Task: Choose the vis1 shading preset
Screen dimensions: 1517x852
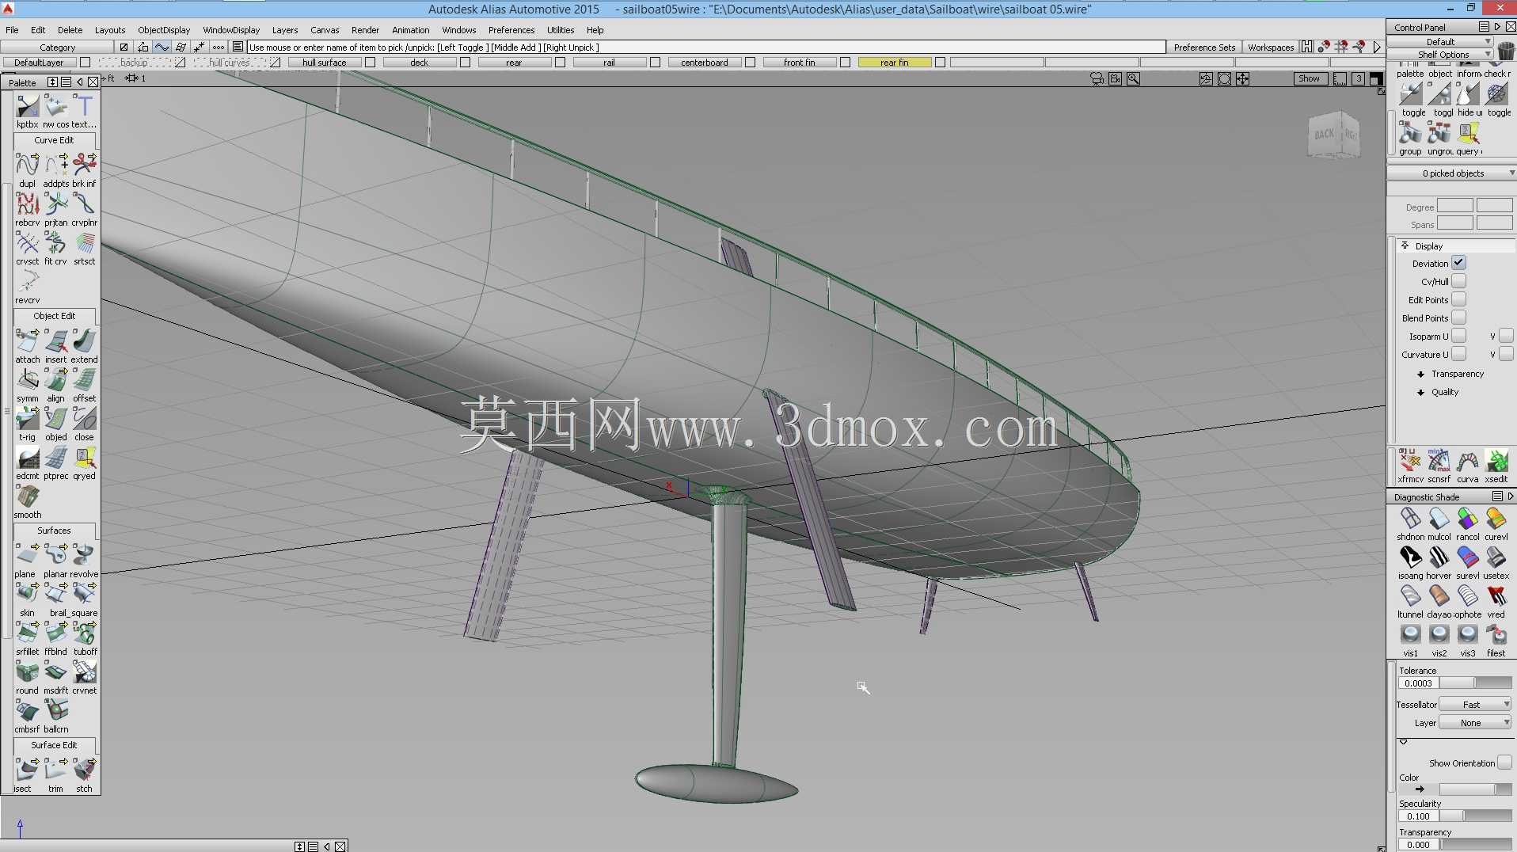Action: coord(1410,634)
